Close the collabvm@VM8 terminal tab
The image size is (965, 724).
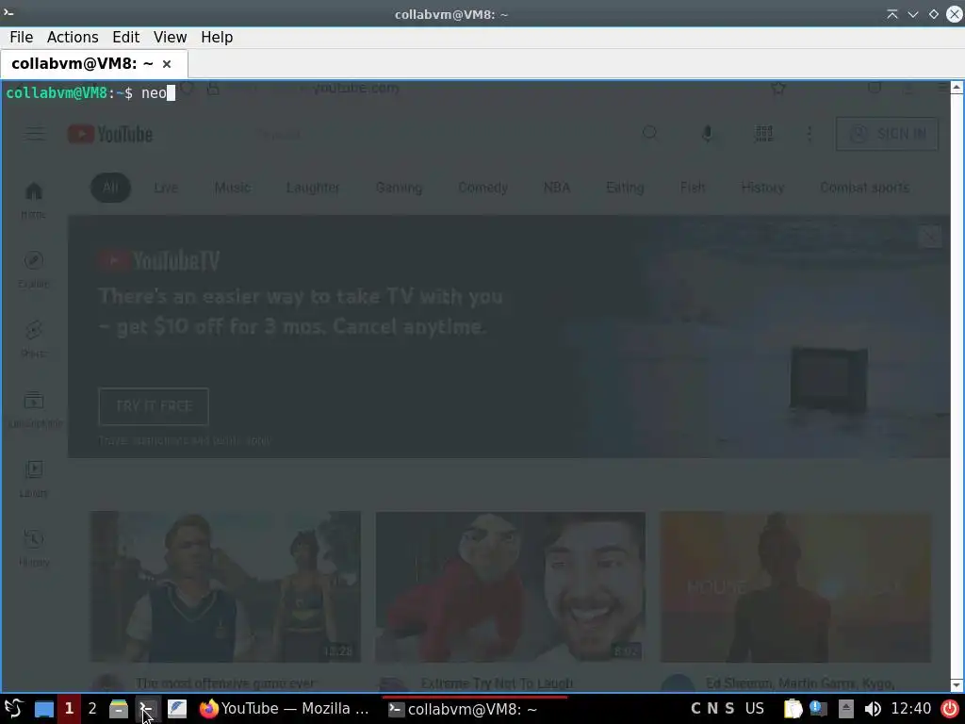(x=167, y=64)
